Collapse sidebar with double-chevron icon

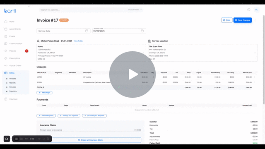[29, 7]
